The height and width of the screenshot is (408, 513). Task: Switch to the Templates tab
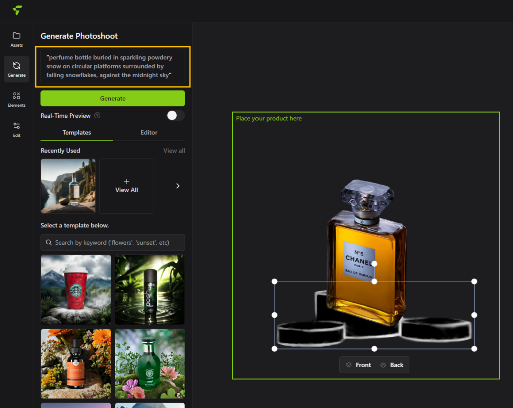point(77,133)
